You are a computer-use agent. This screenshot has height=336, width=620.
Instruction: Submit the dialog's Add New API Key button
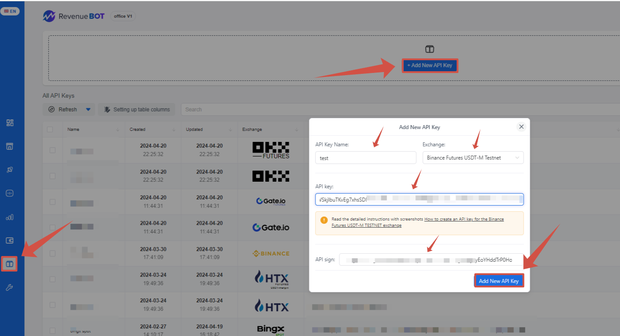[499, 281]
